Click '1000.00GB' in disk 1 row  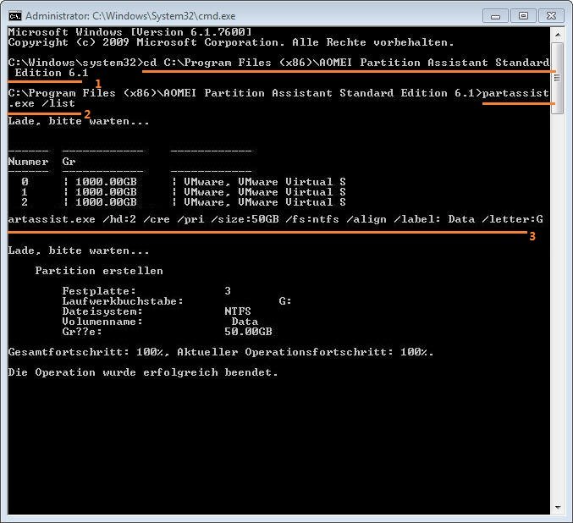(x=106, y=192)
